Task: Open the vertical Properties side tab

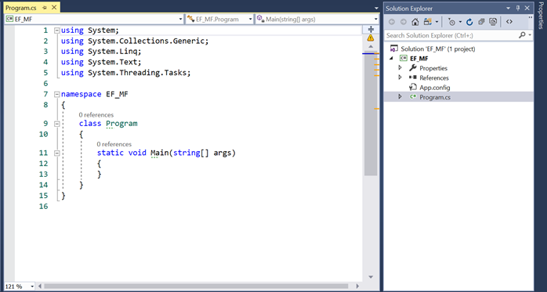Action: (541, 16)
